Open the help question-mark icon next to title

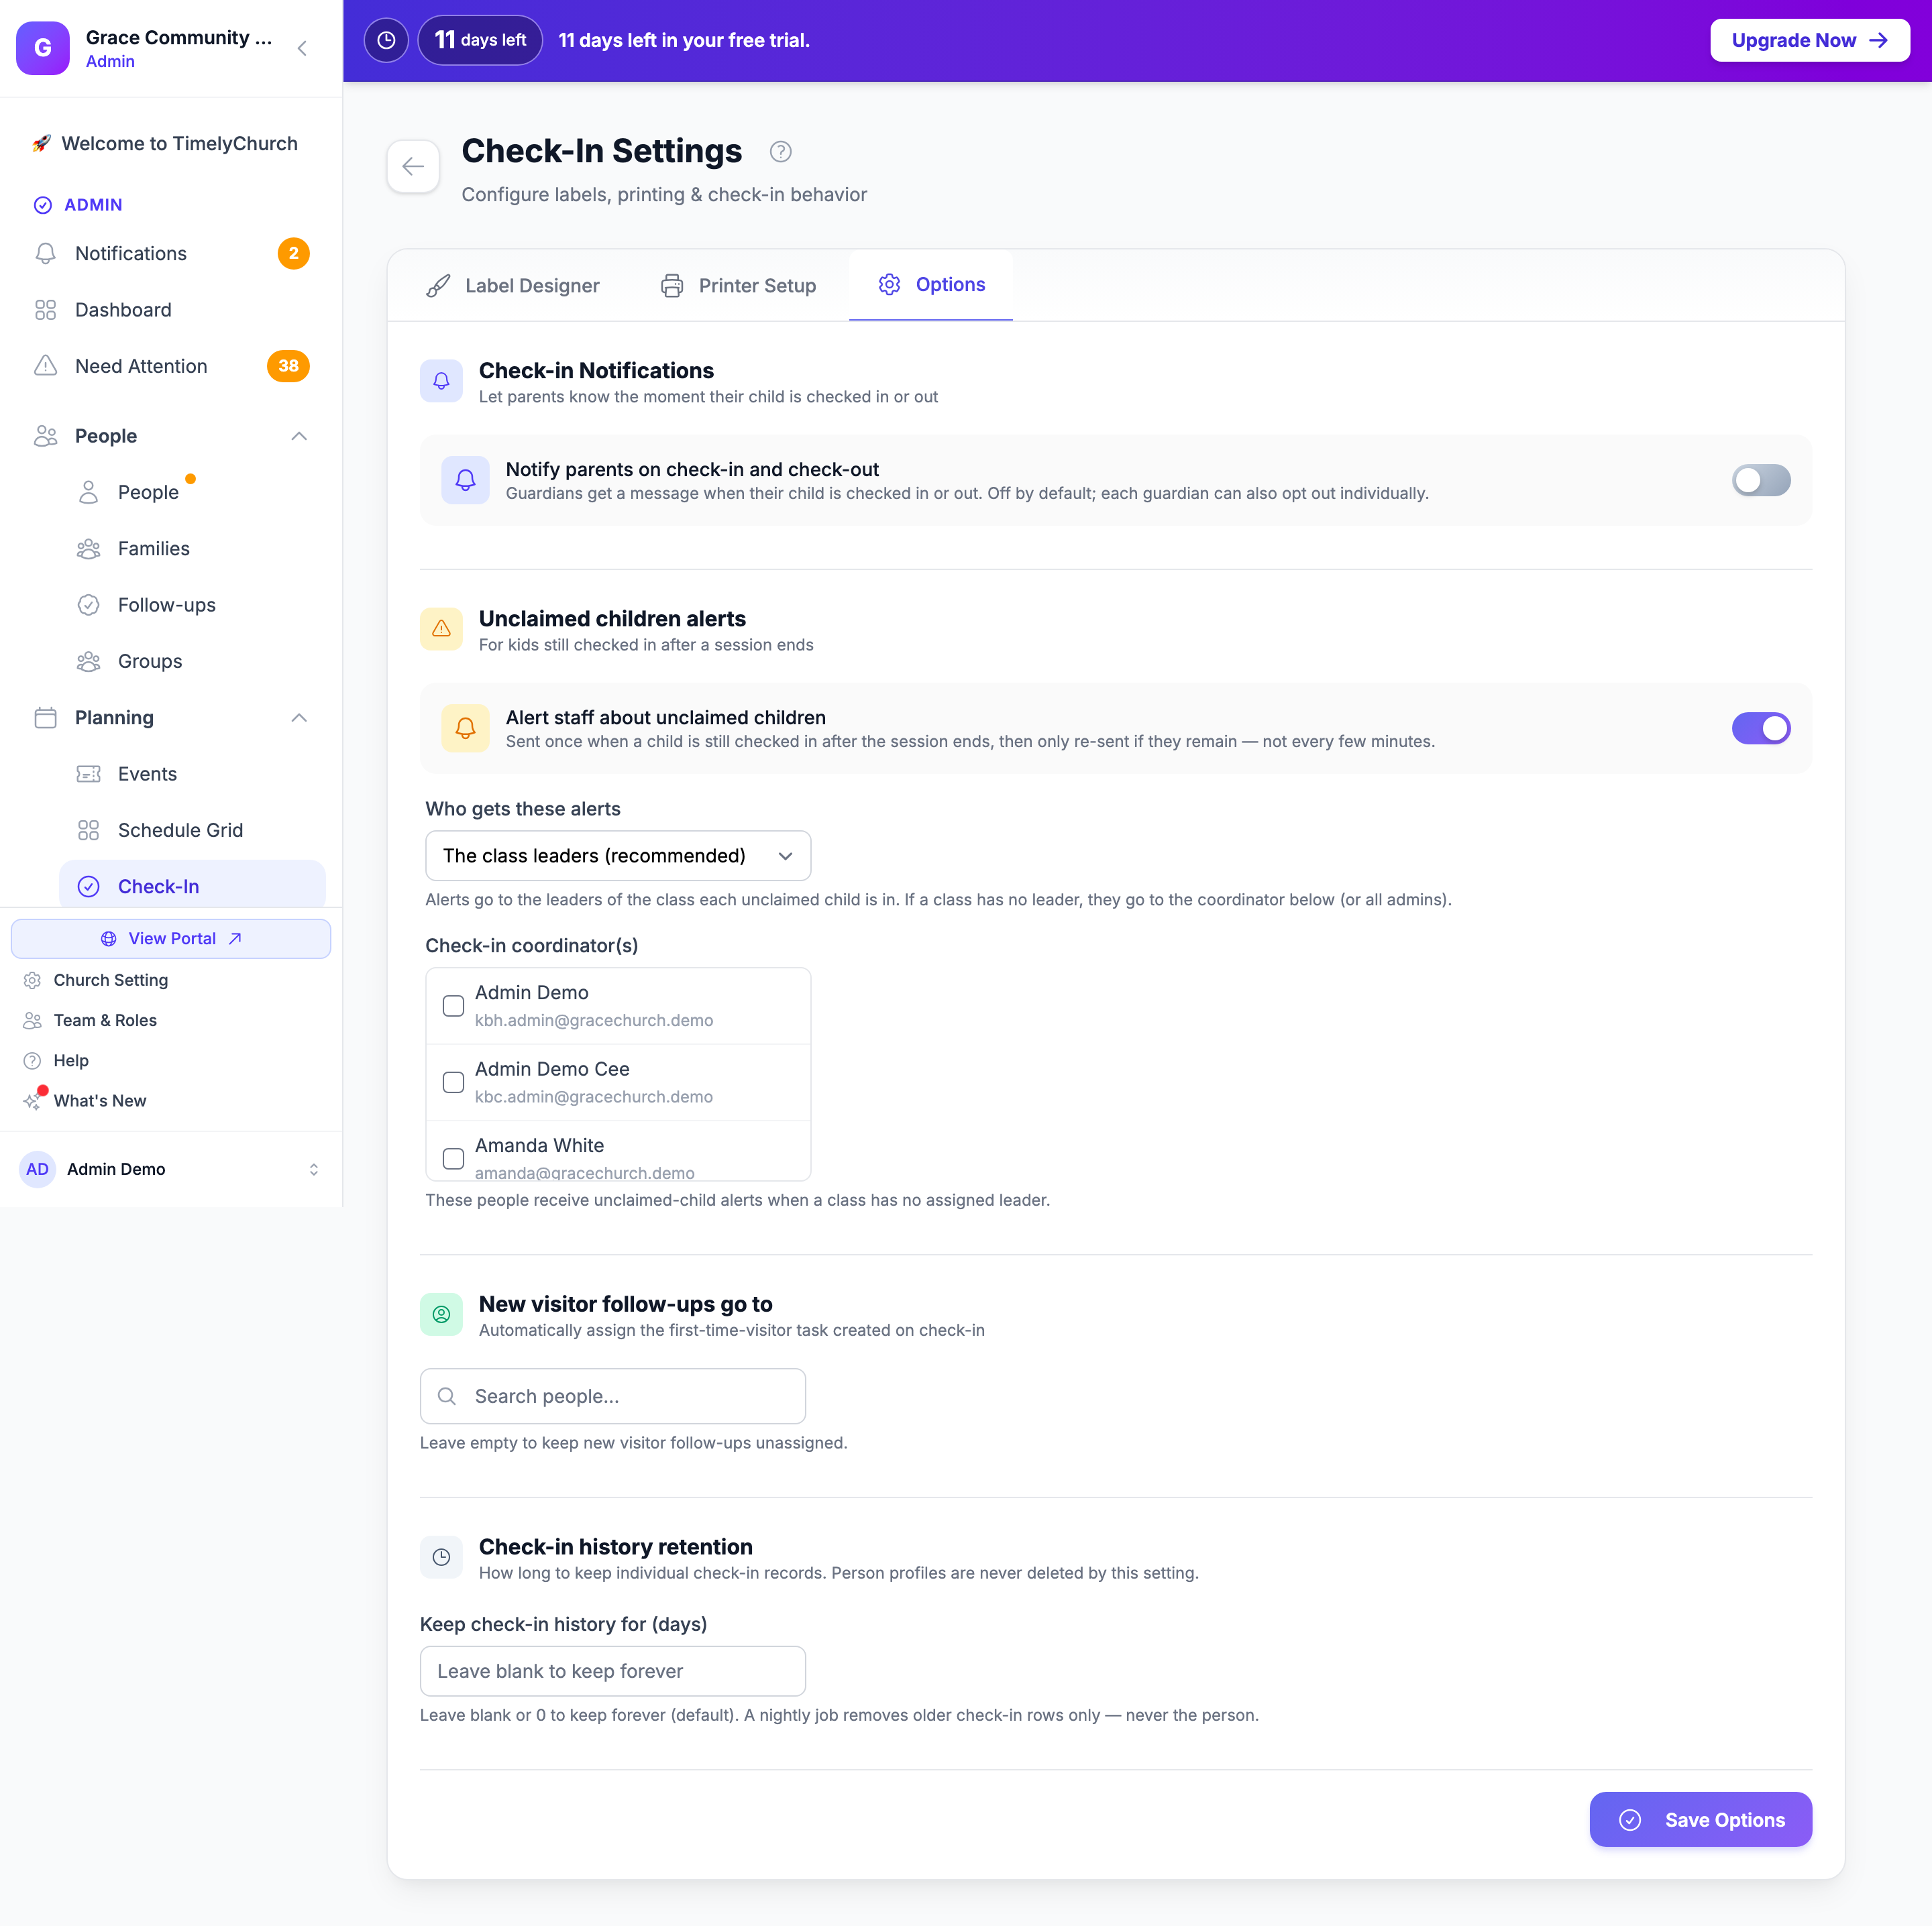(780, 152)
